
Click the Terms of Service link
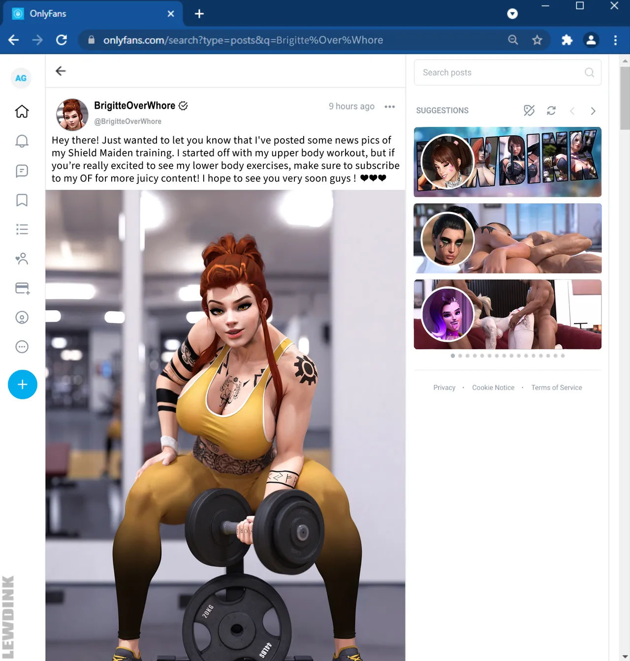click(556, 388)
